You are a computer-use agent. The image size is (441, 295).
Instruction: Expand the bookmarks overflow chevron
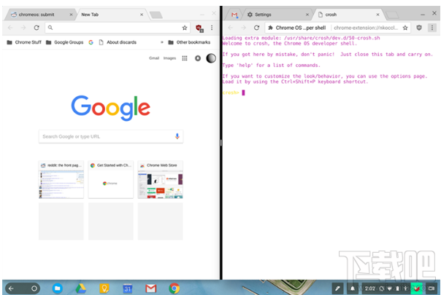162,42
